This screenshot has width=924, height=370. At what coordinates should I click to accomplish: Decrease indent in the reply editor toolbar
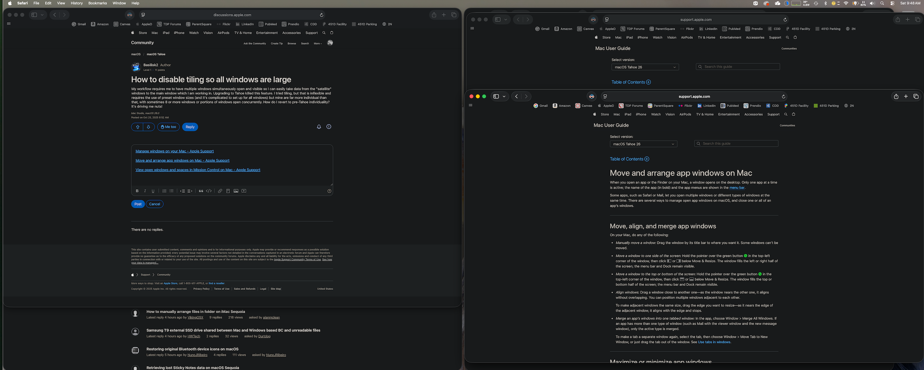point(182,191)
